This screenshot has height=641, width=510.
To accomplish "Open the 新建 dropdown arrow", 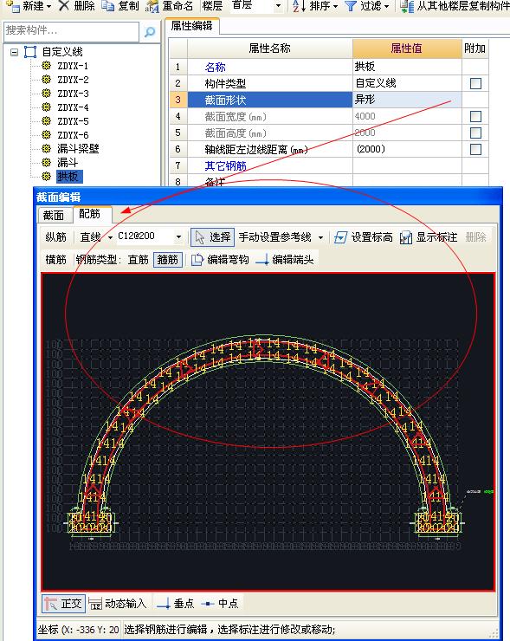I will point(49,6).
